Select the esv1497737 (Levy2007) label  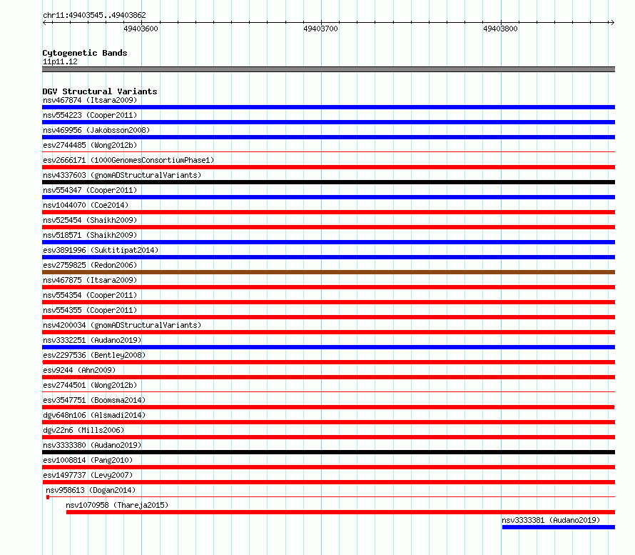[x=88, y=475]
